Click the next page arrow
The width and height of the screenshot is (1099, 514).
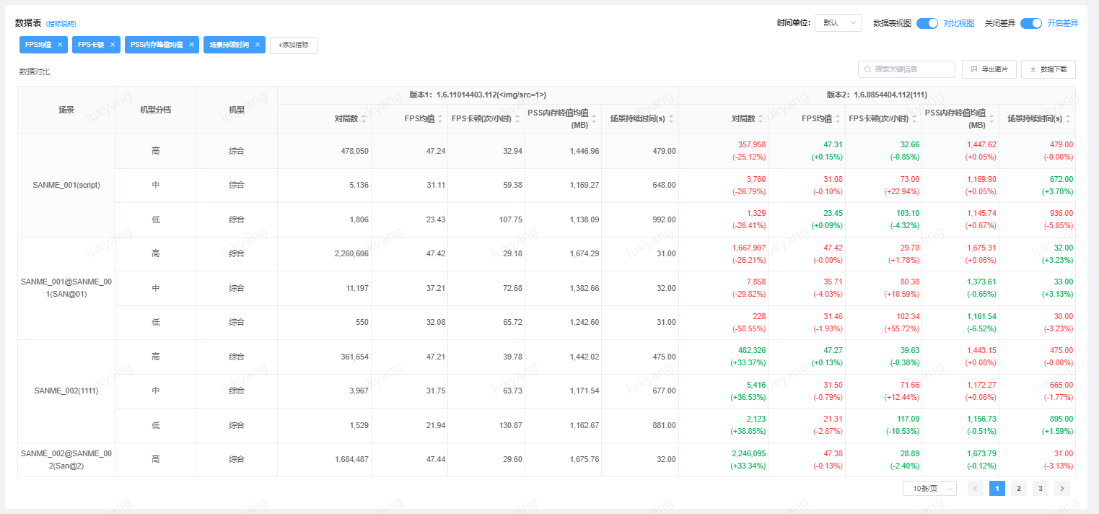(x=1061, y=489)
